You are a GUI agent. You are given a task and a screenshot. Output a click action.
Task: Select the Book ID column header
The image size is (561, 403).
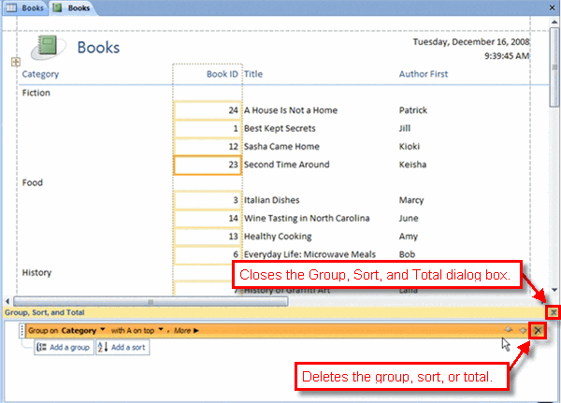223,74
